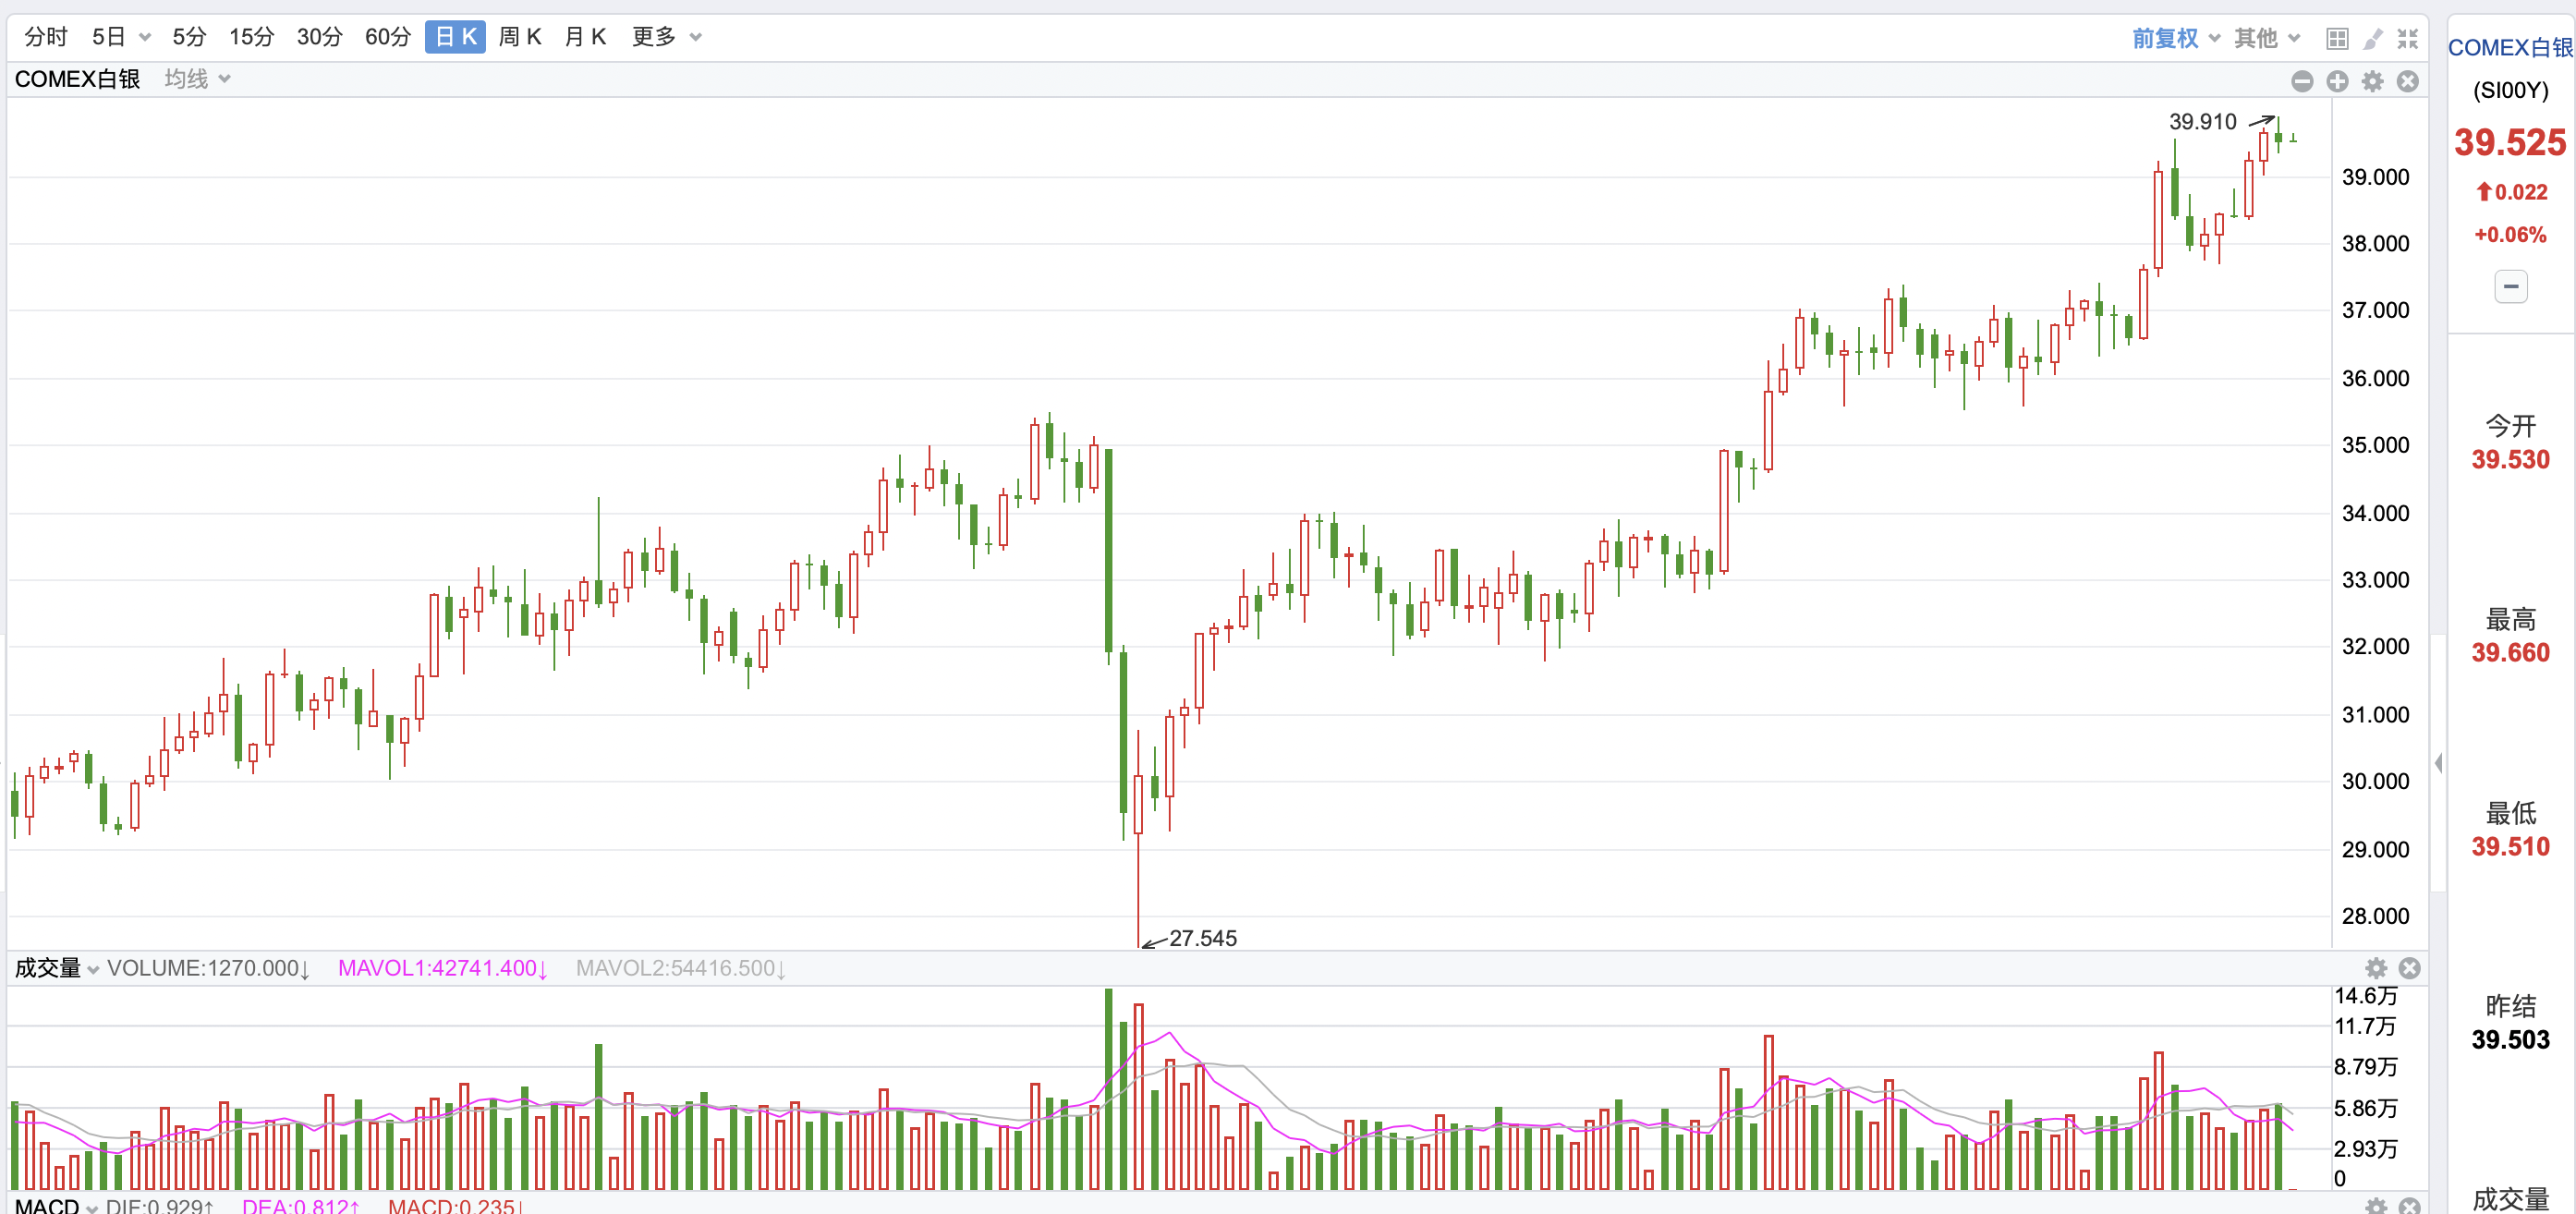The height and width of the screenshot is (1214, 2576).
Task: Open the COMEX白银 title link
Action: (2509, 47)
